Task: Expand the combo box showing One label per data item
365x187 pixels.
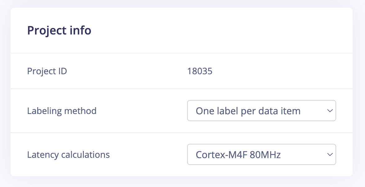Action: click(261, 111)
